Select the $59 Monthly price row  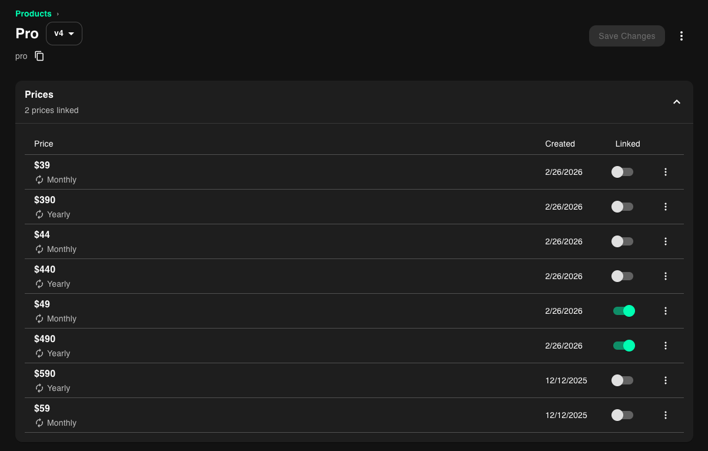(294, 415)
